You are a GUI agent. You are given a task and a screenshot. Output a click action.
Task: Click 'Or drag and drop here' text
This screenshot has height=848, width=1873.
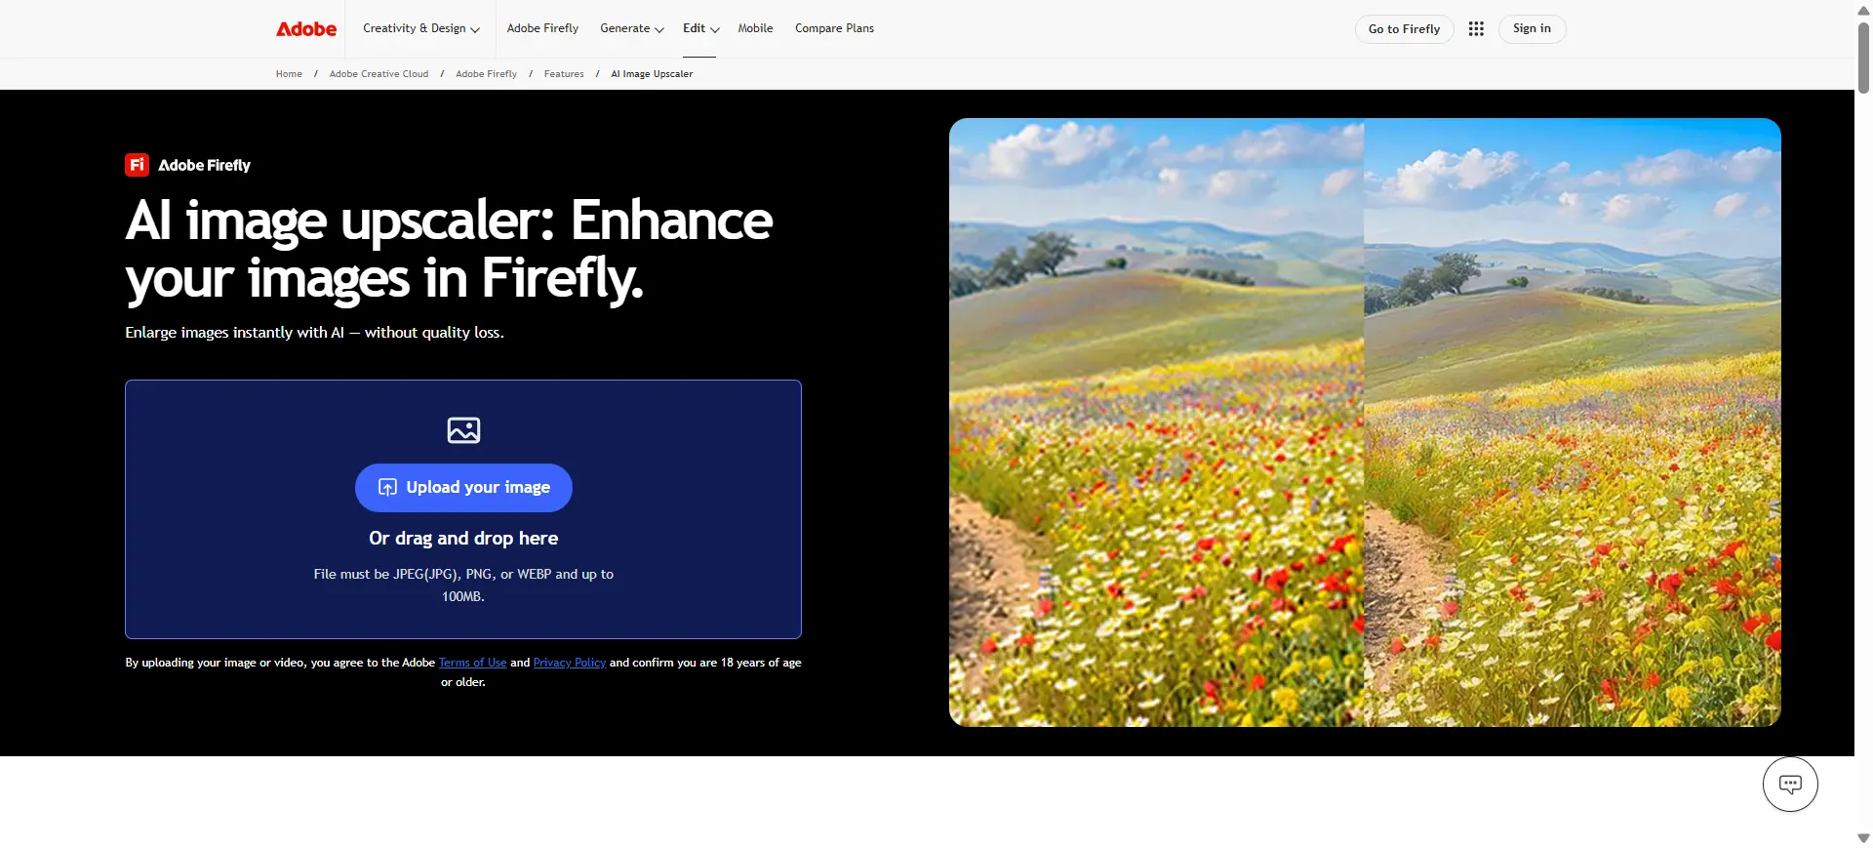(463, 539)
